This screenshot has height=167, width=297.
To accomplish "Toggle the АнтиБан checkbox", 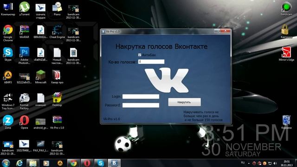I will (x=140, y=55).
